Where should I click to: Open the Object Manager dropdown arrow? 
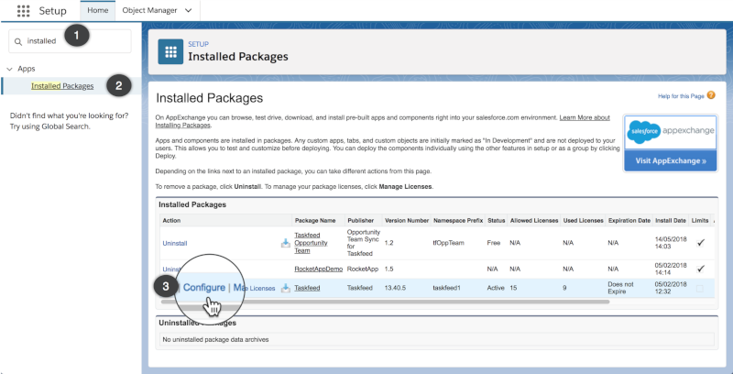tap(189, 10)
